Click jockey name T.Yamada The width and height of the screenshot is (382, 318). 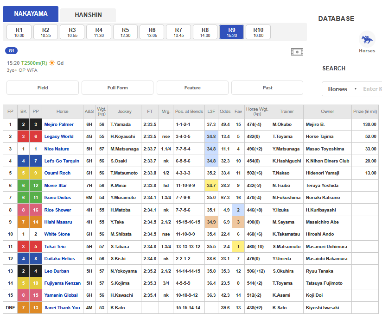pyautogui.click(x=121, y=125)
